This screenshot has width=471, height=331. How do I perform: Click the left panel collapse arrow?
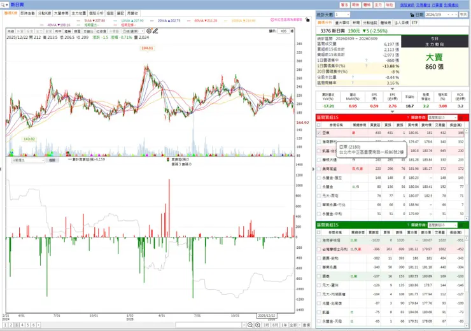1,169
